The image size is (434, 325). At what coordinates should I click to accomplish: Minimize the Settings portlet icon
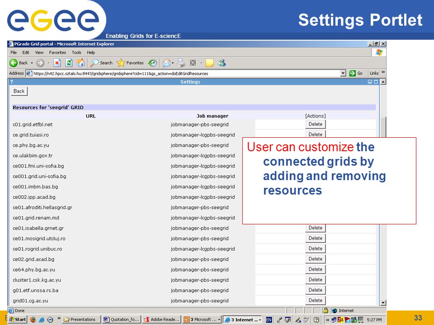[x=370, y=82]
